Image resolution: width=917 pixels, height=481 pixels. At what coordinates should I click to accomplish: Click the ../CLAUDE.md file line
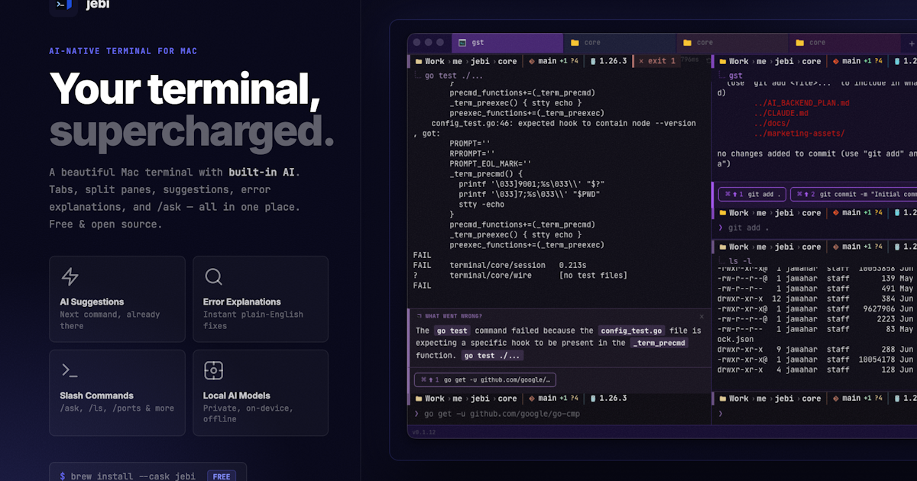[781, 113]
